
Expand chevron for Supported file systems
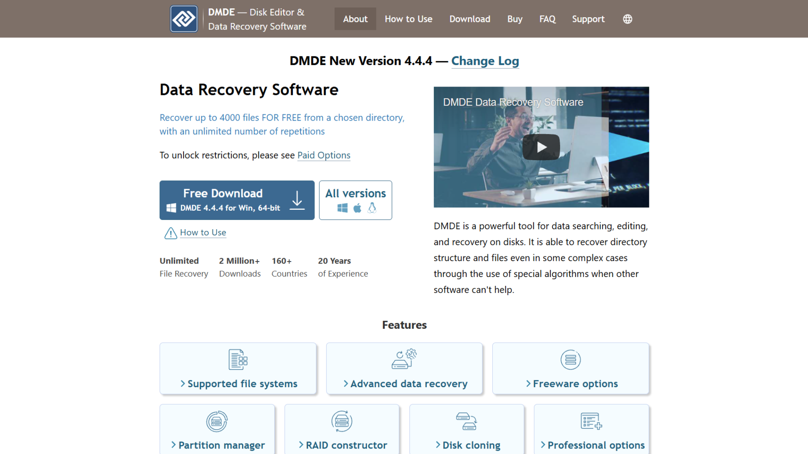click(183, 384)
